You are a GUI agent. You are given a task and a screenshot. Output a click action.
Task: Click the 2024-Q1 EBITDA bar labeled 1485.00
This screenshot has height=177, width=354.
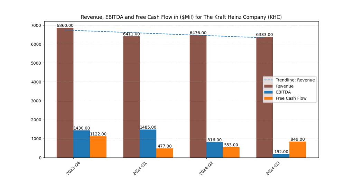(148, 143)
